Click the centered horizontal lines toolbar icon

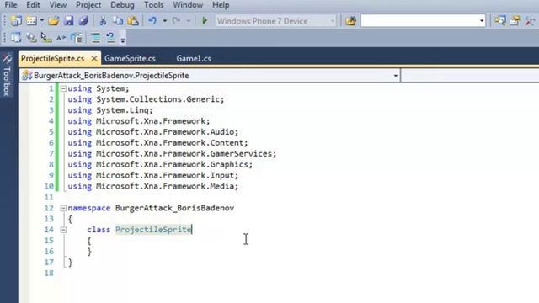pyautogui.click(x=95, y=37)
